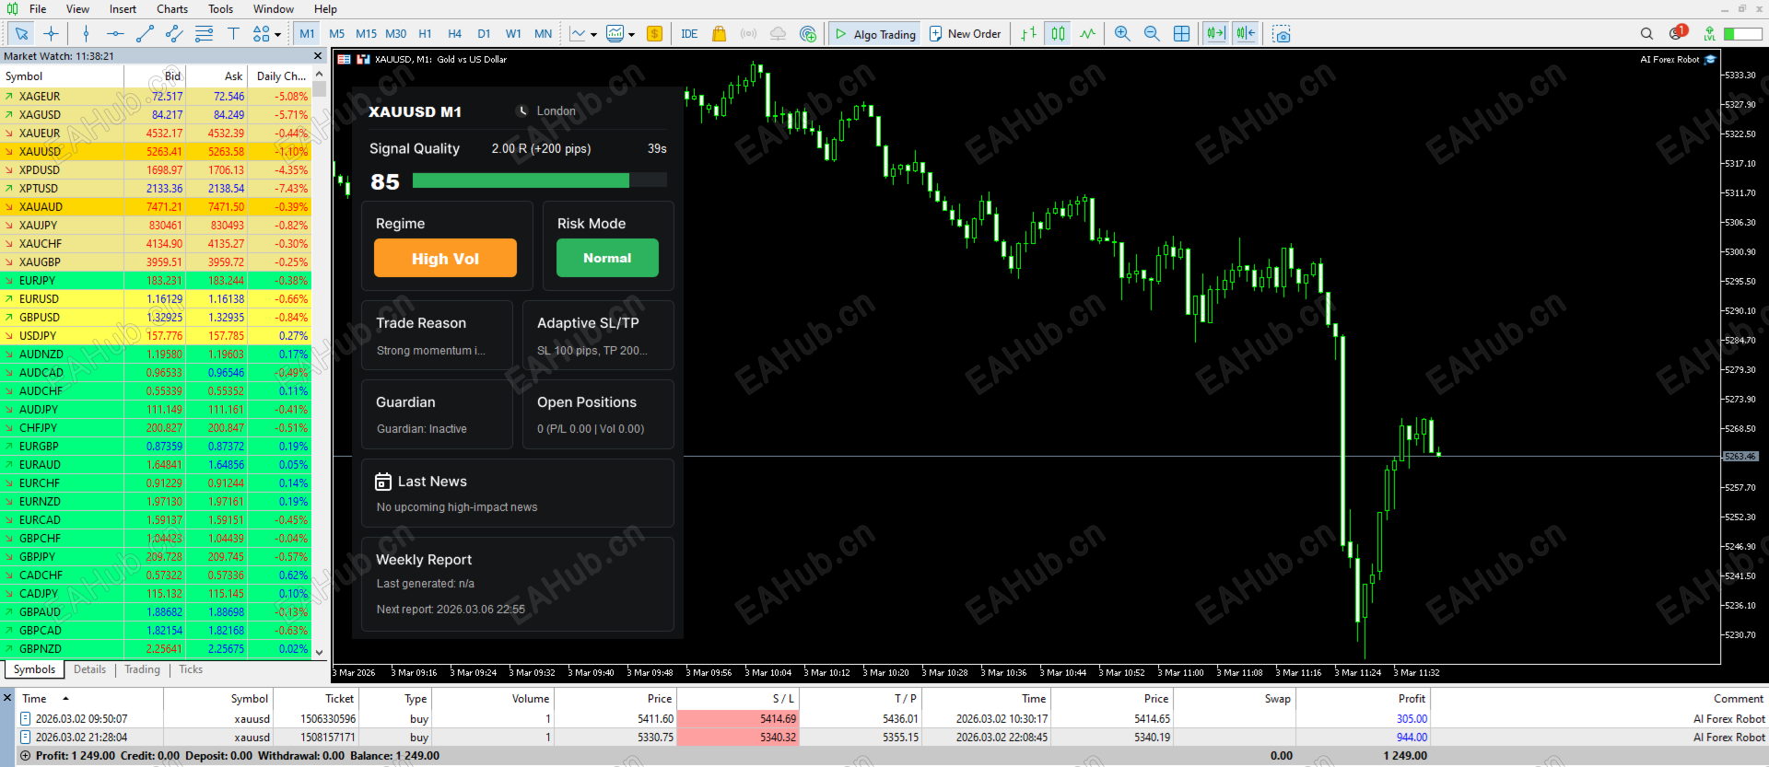Enable the crosshair cursor mode
This screenshot has height=767, width=1769.
[51, 34]
